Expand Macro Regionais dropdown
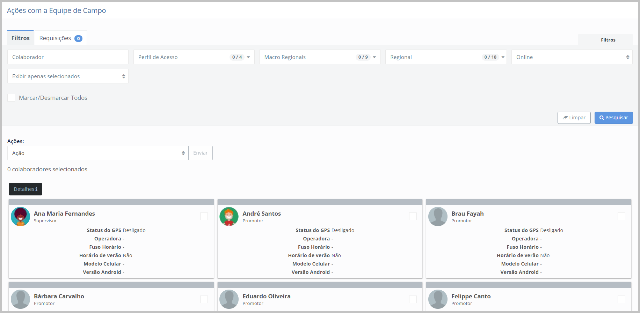This screenshot has height=313, width=640. 320,57
